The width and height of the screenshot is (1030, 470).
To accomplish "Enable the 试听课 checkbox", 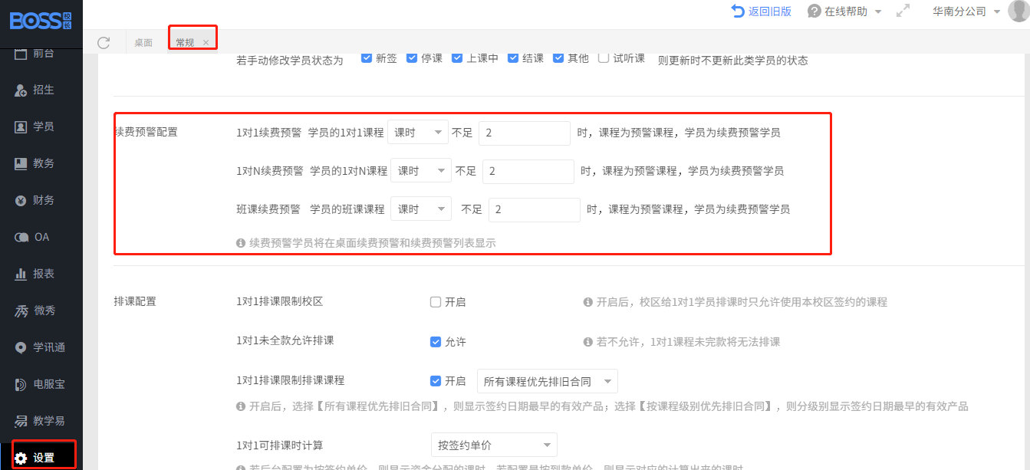I will tap(604, 58).
